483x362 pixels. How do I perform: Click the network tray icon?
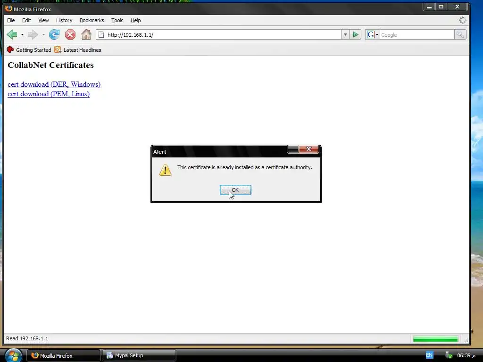[x=449, y=355]
